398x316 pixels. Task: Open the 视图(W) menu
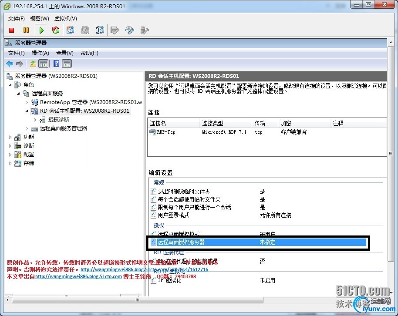[39, 19]
